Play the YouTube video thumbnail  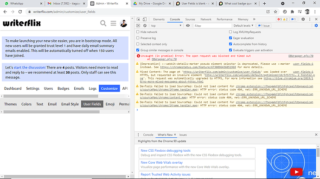[x=296, y=172]
